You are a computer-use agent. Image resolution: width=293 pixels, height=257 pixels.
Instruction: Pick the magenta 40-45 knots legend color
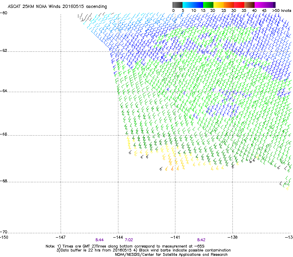[260, 5]
